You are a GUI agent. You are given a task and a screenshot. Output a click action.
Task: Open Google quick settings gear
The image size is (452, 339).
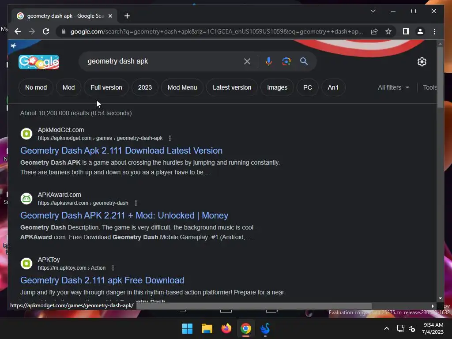point(422,62)
